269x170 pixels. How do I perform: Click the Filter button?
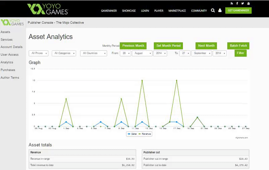[240, 53]
